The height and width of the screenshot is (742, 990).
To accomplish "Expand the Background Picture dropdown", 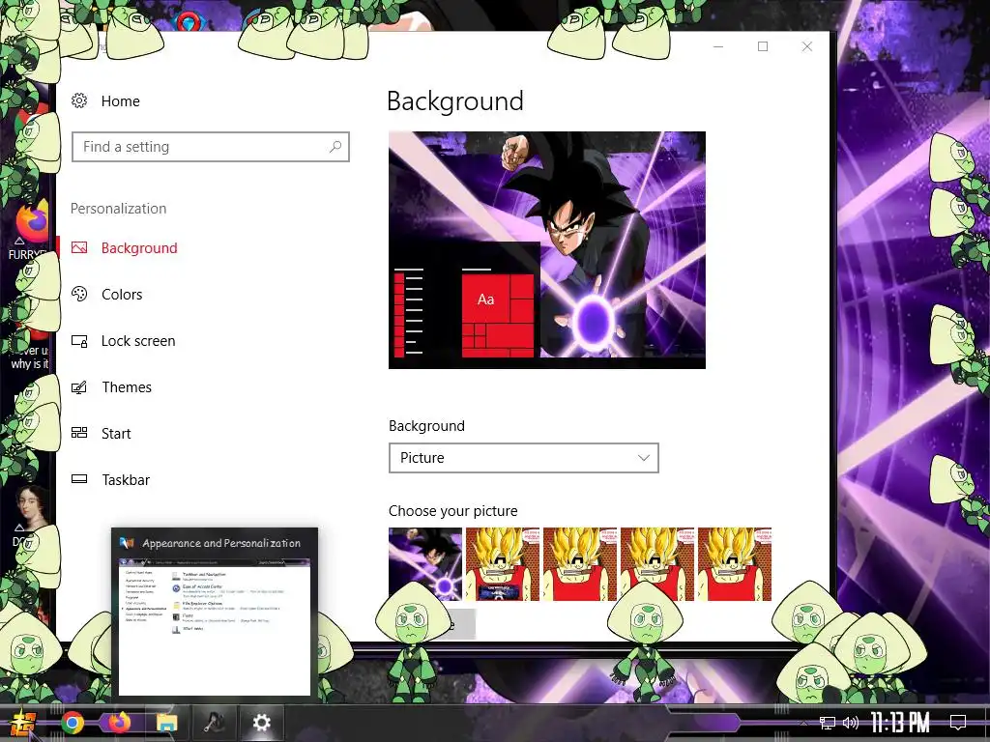I will click(523, 458).
